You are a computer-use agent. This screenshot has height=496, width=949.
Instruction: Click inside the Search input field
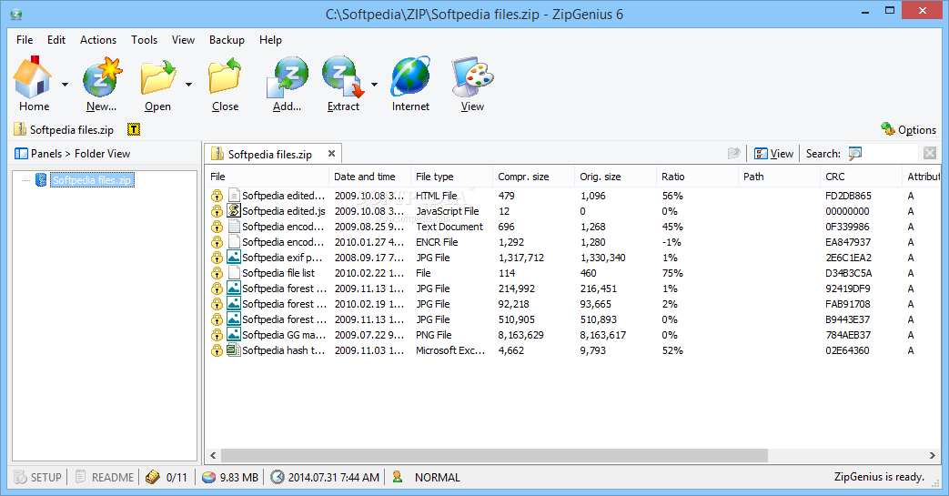click(x=890, y=154)
